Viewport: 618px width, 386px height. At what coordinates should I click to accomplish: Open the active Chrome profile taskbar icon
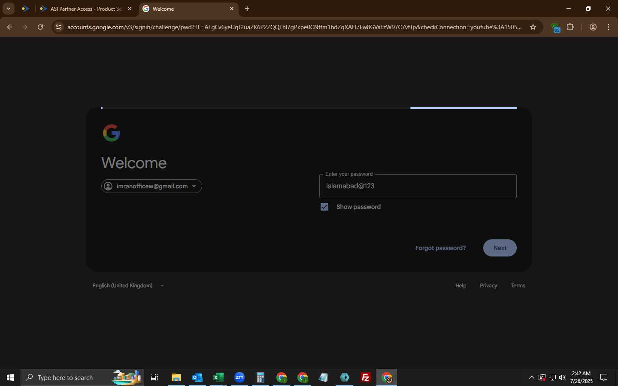coord(387,377)
